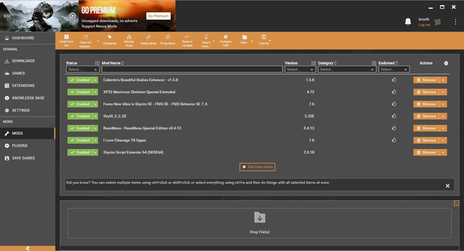The image size is (464, 251).
Task: Click Purge Mods icon
Action: tap(168, 37)
